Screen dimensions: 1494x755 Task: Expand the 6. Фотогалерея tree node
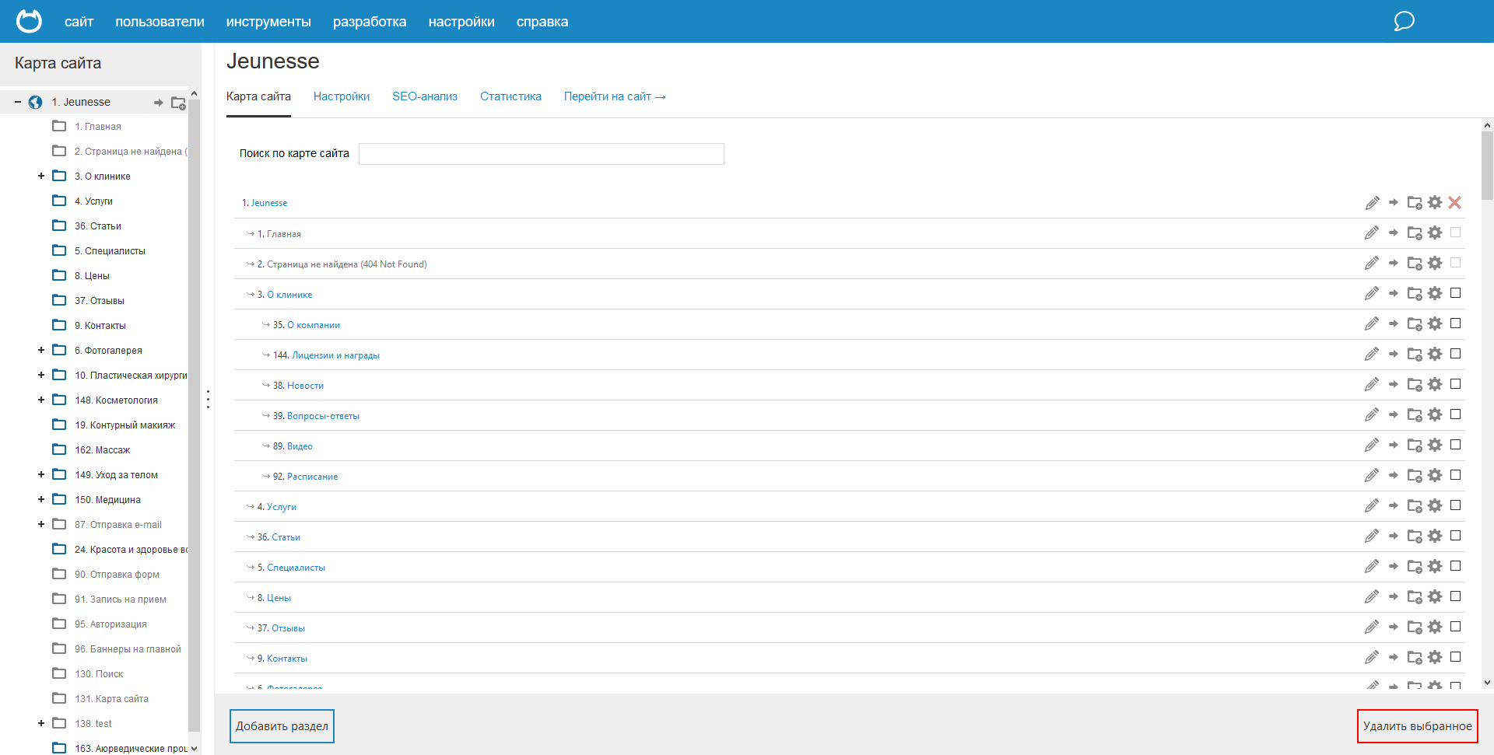(41, 351)
